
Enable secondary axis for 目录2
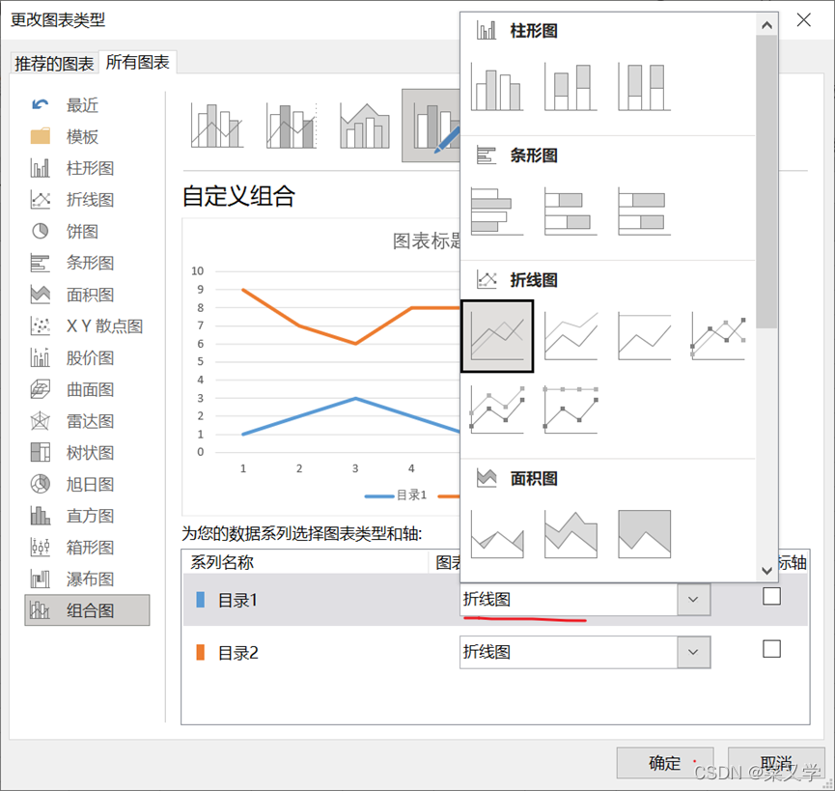click(771, 649)
